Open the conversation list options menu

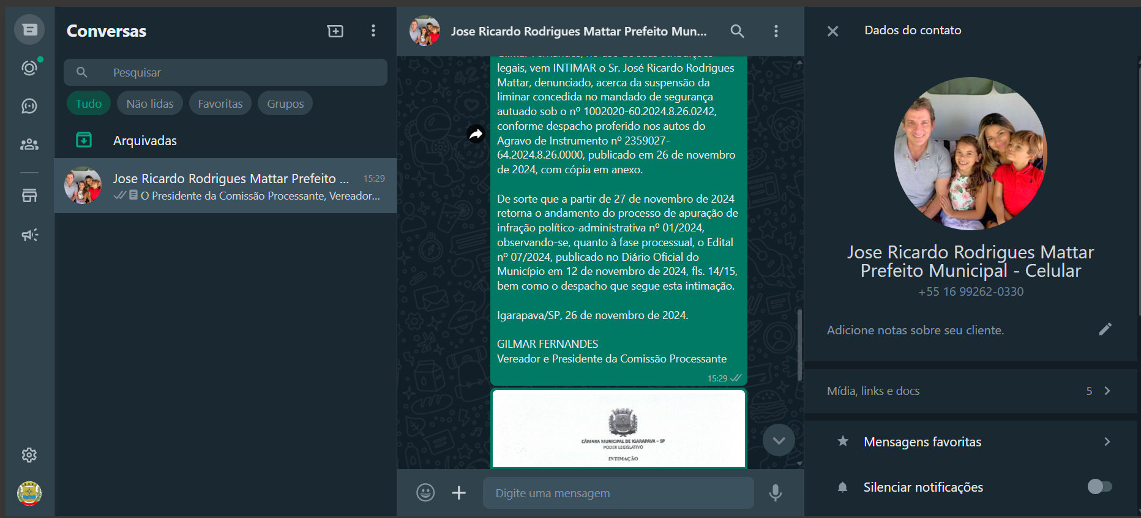[x=373, y=31]
